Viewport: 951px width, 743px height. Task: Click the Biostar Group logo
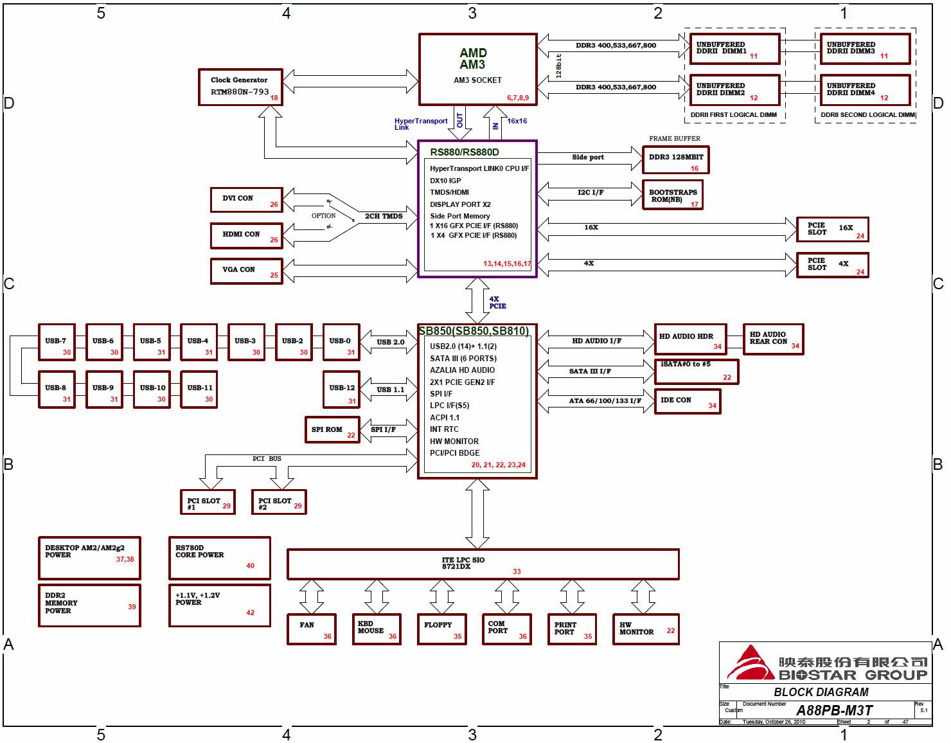coord(825,663)
